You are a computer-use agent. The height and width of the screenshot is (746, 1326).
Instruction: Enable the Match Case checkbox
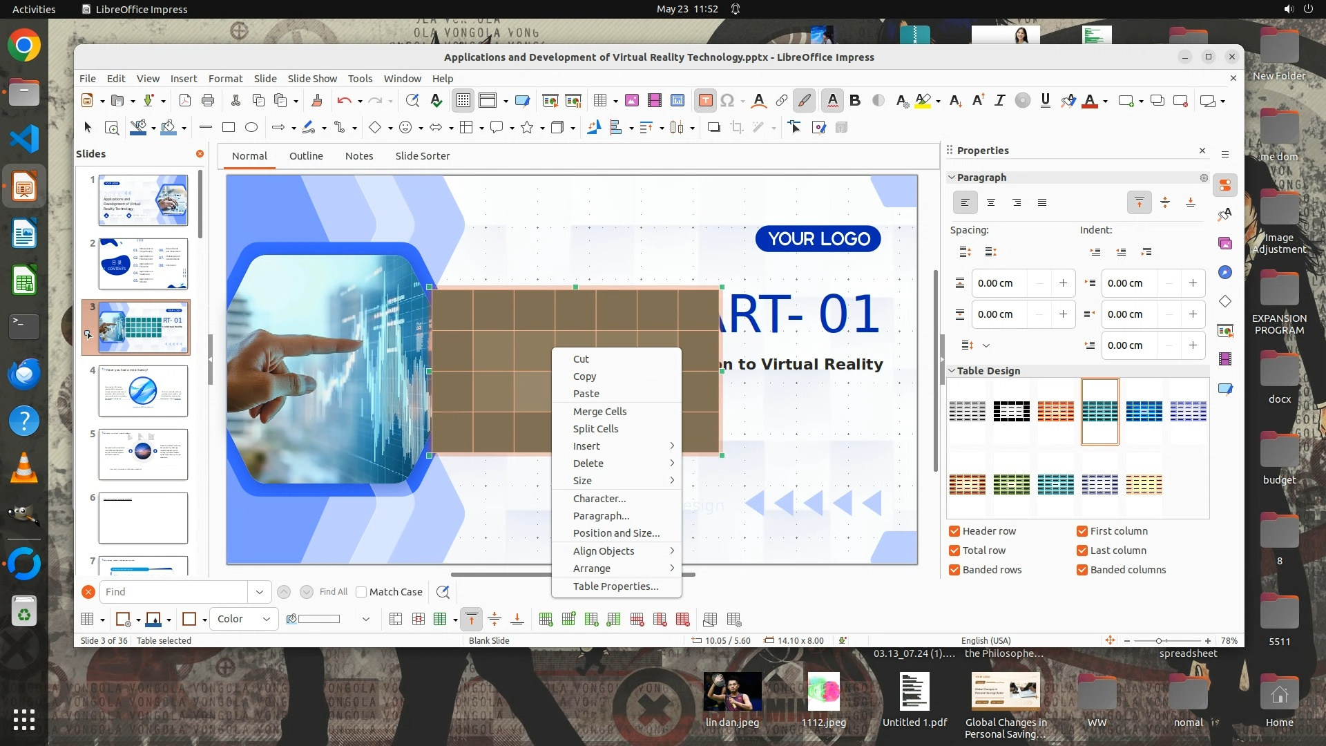coord(361,592)
